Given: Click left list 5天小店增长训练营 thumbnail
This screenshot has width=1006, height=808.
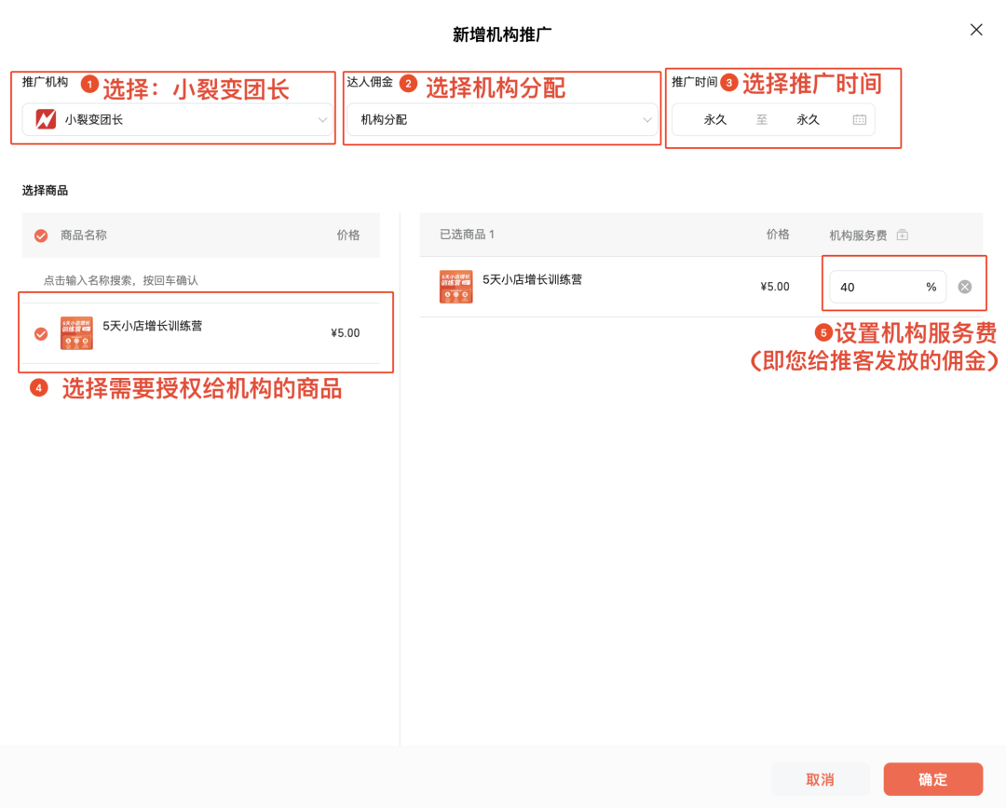Looking at the screenshot, I should [76, 332].
